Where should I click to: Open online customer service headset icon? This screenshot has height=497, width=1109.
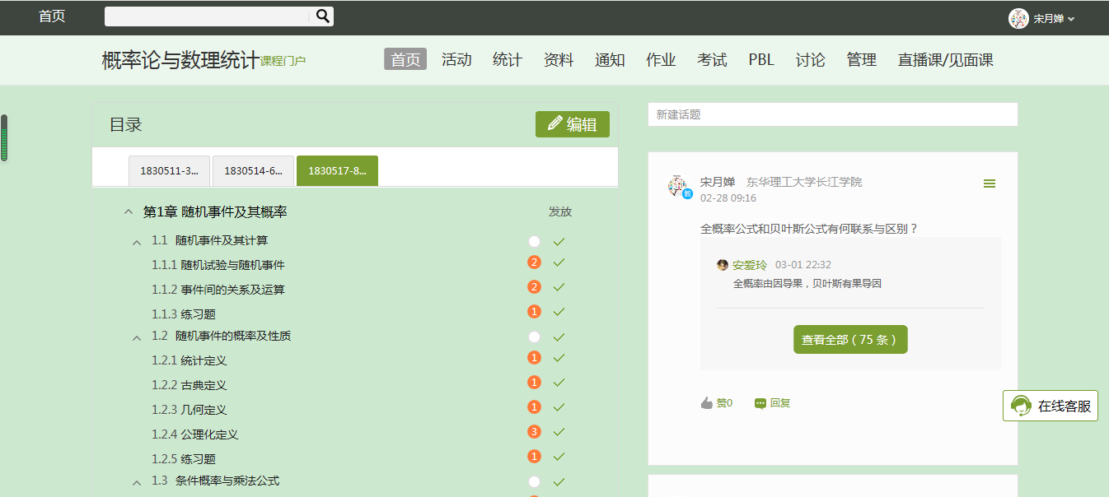click(1021, 406)
